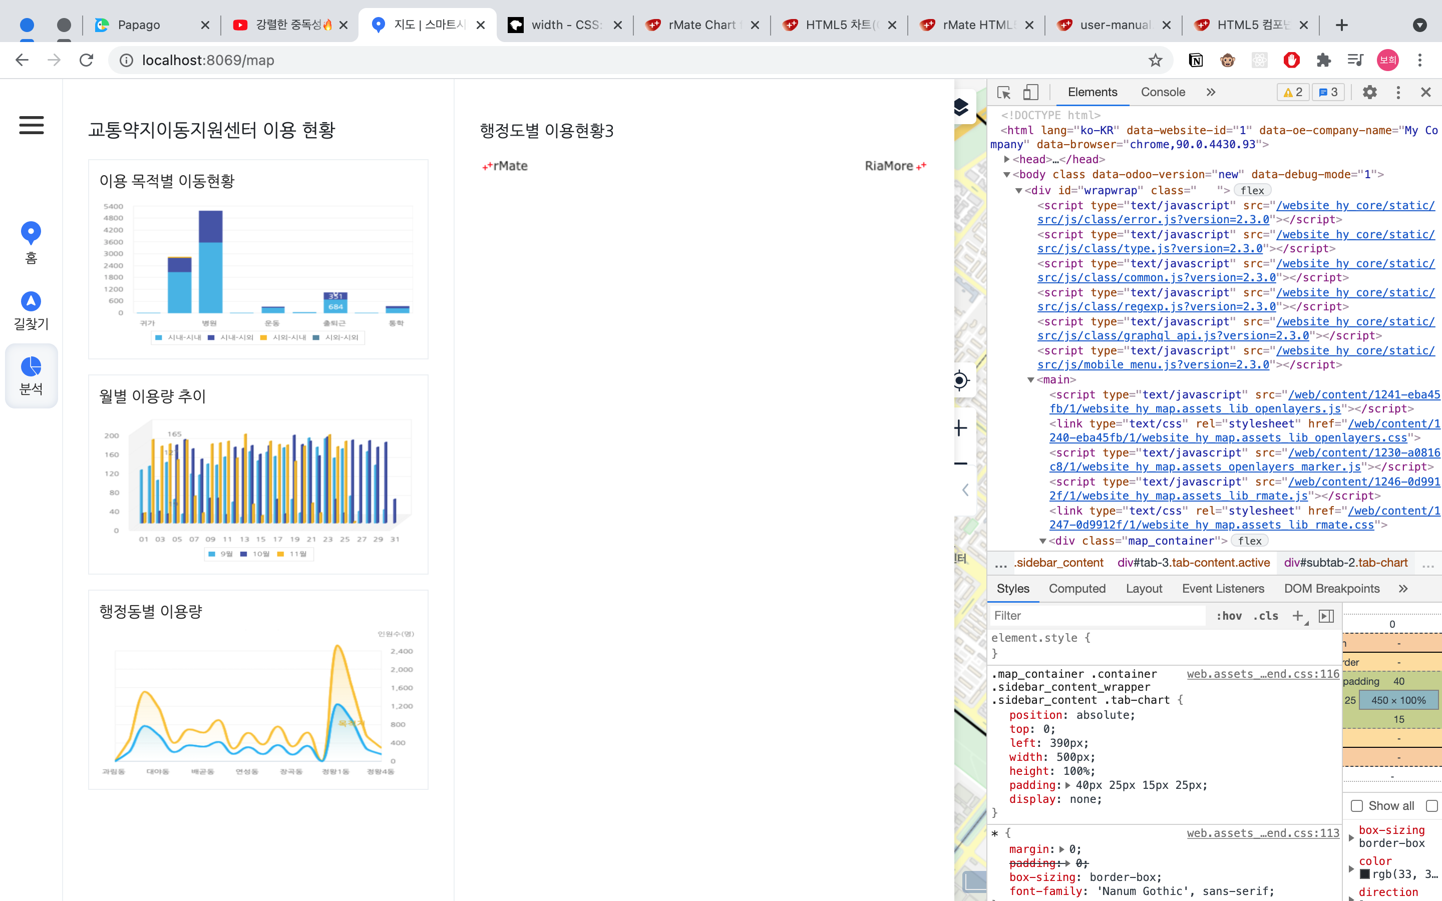Close the DevTools panel

[1426, 93]
